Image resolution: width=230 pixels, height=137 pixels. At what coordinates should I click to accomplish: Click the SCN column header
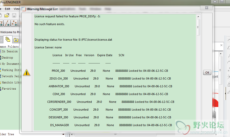click(121, 55)
